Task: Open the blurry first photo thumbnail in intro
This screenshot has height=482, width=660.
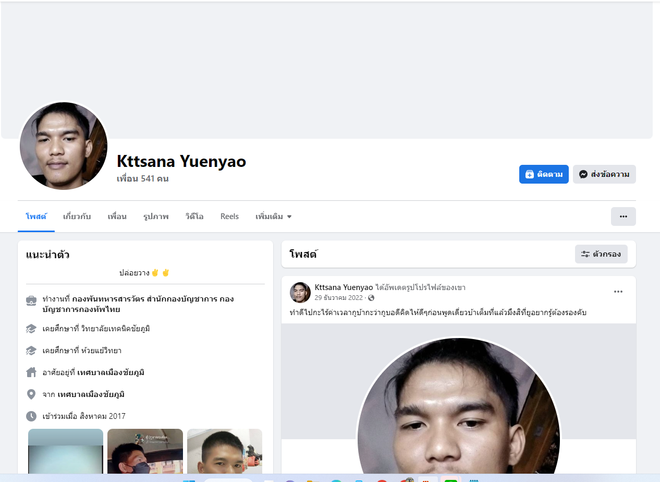Action: (x=66, y=452)
